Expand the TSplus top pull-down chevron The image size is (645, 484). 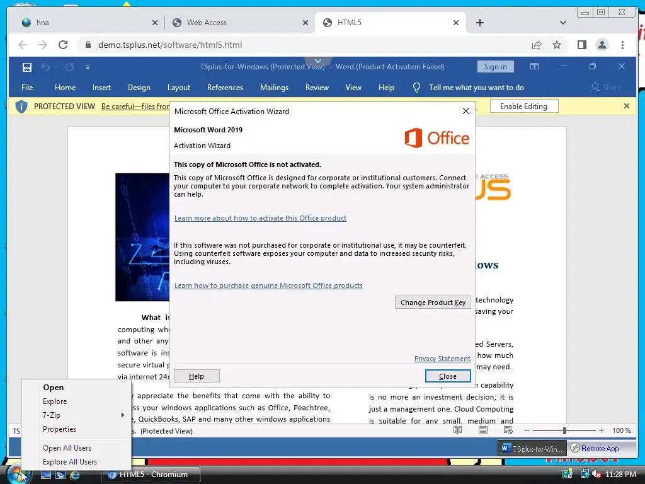[x=317, y=60]
